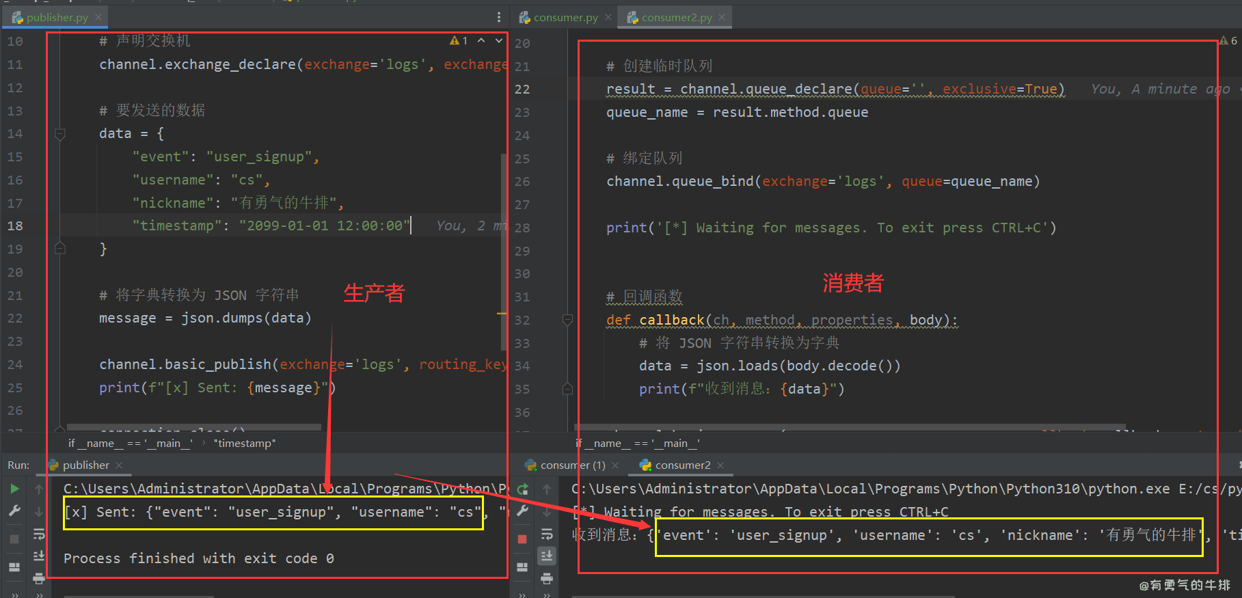
Task: Go to previous highlighted error in publisher.py
Action: (x=481, y=41)
